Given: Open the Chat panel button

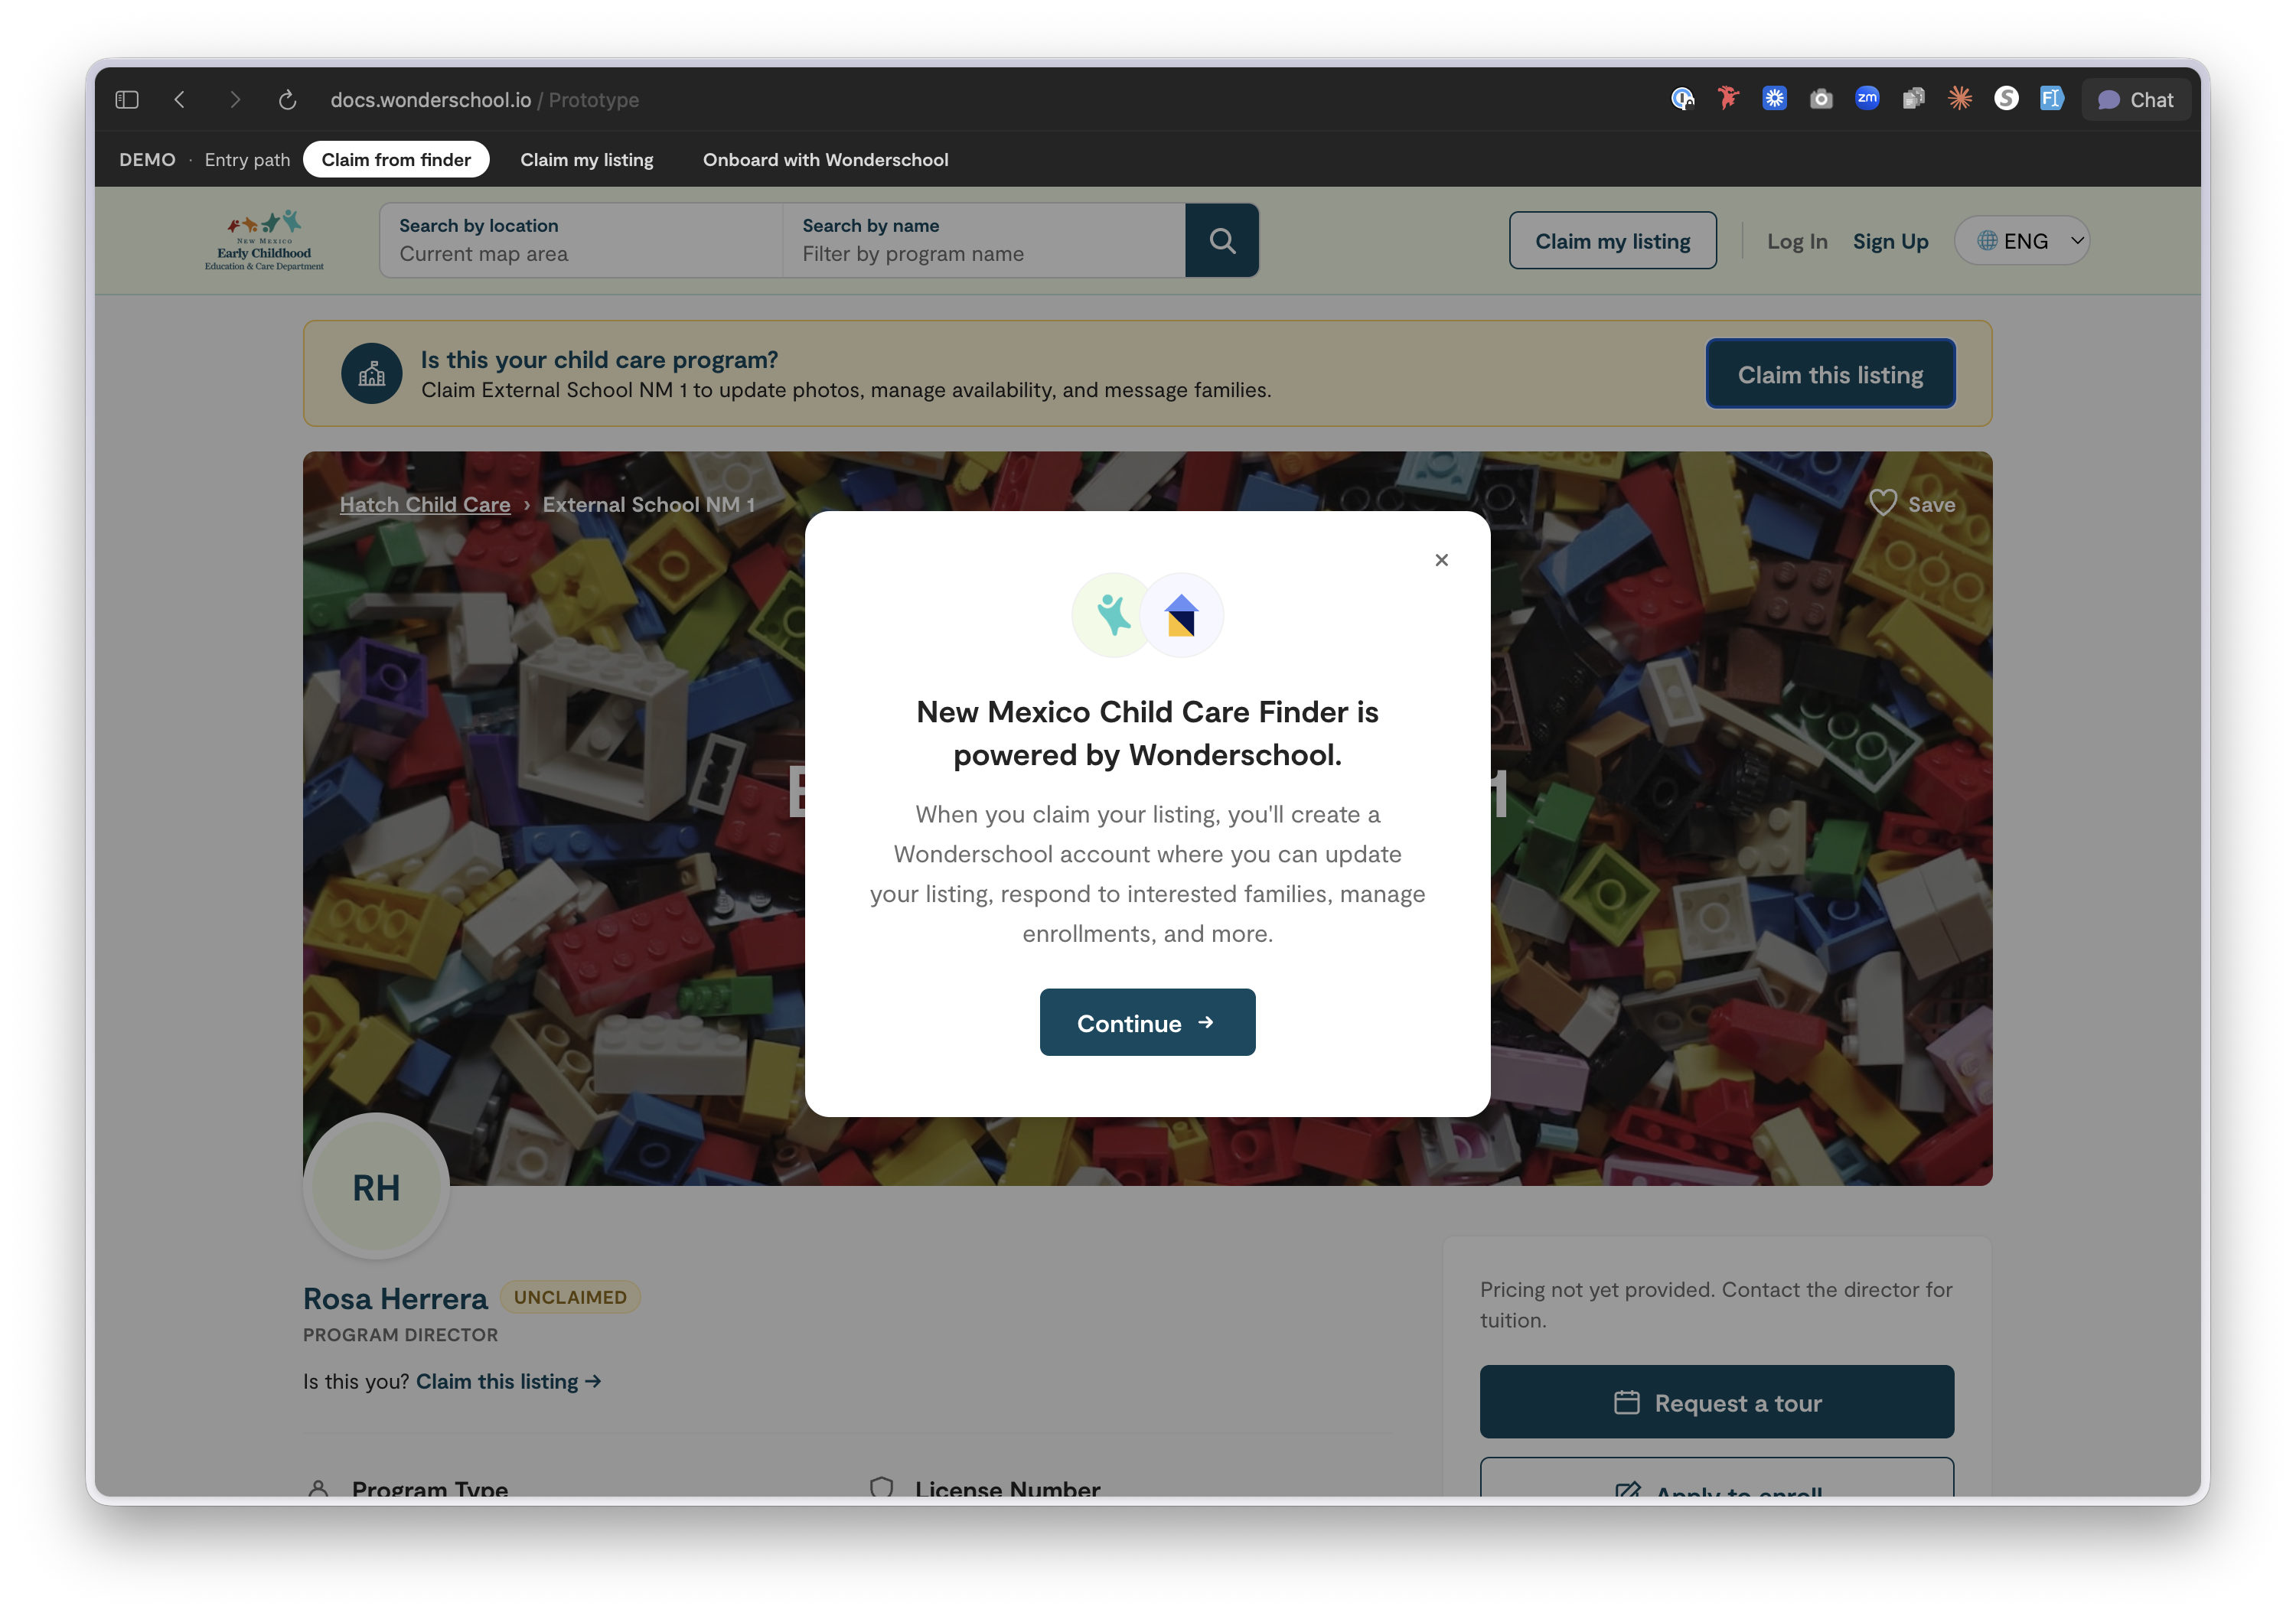Looking at the screenshot, I should (2136, 99).
